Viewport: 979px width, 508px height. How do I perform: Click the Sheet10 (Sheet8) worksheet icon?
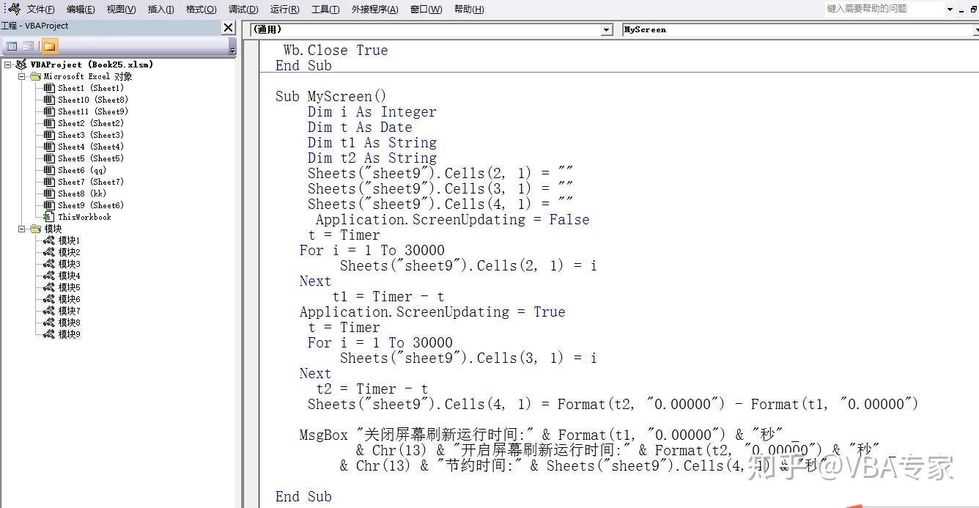pos(49,100)
